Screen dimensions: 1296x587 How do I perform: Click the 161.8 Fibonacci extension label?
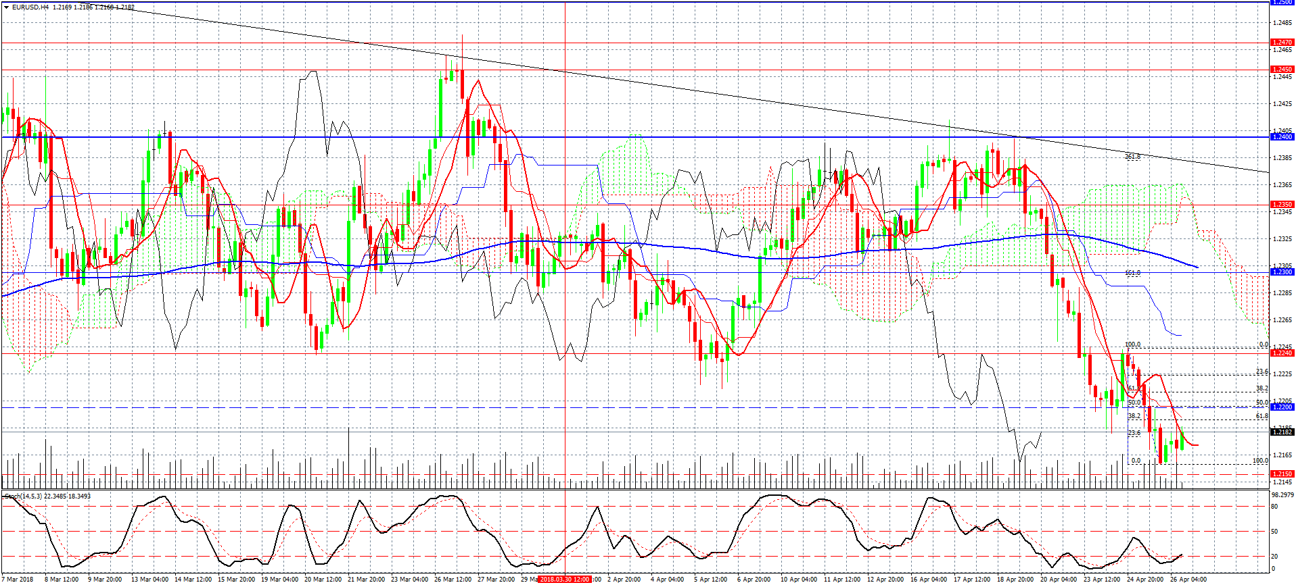(x=1132, y=274)
